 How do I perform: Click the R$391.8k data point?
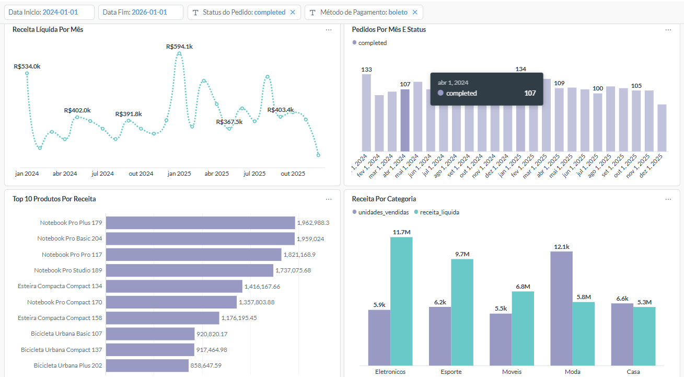129,121
